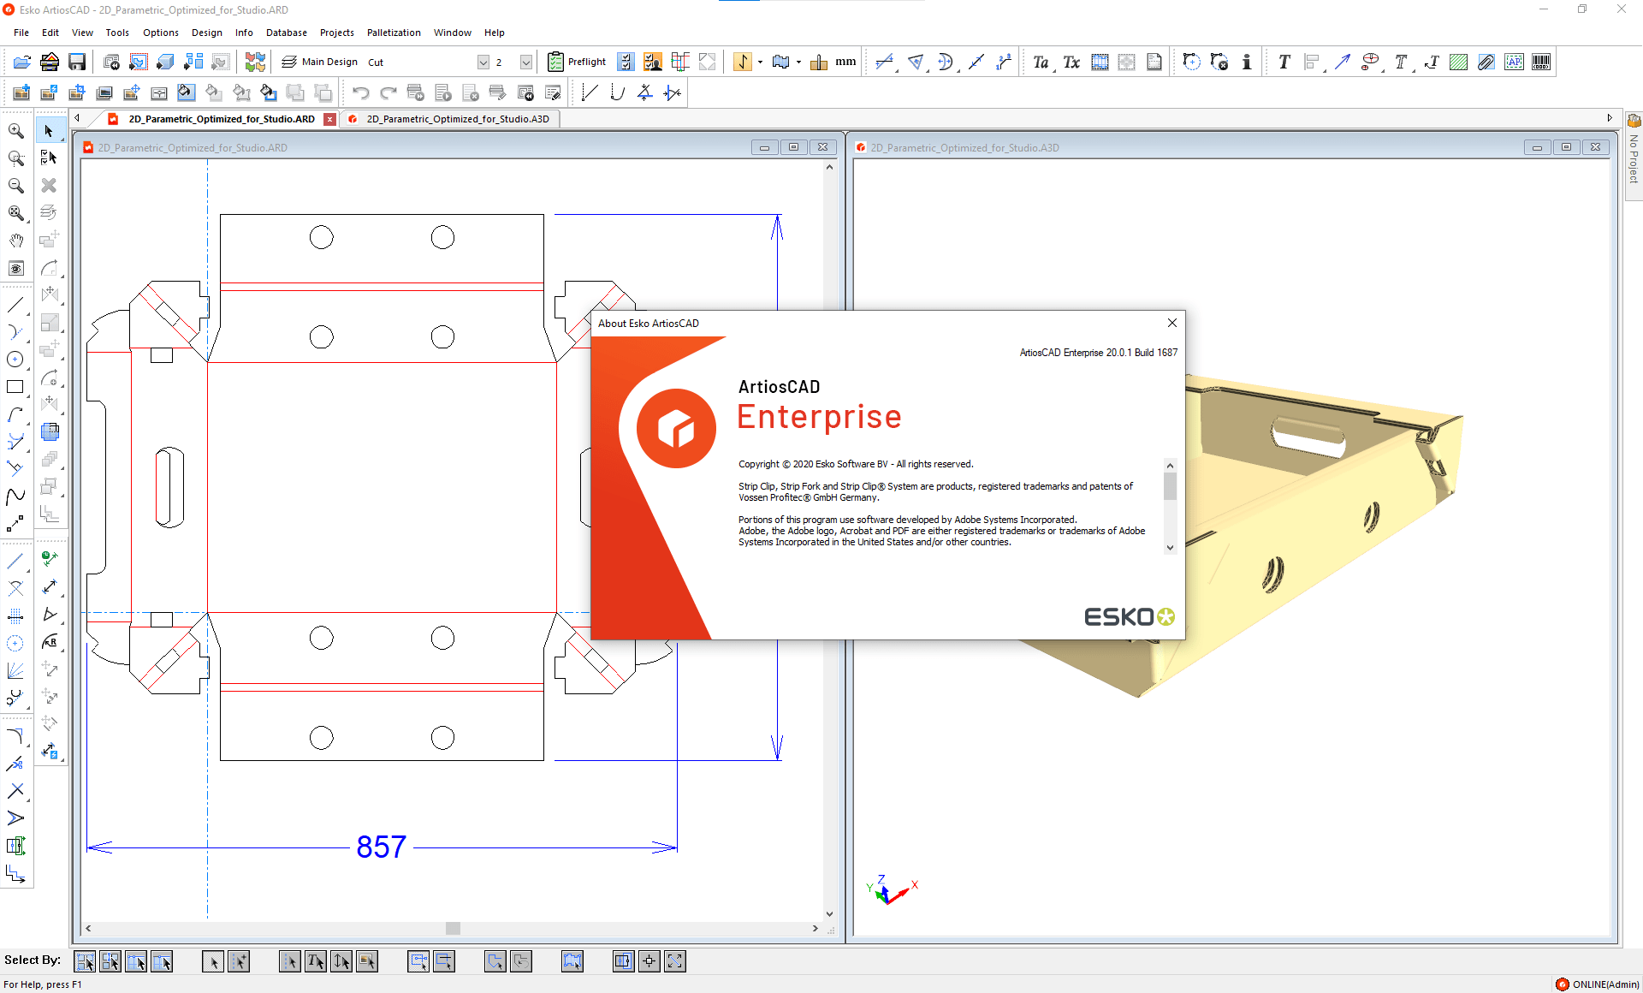Click the Save floppy disk icon

(x=77, y=62)
